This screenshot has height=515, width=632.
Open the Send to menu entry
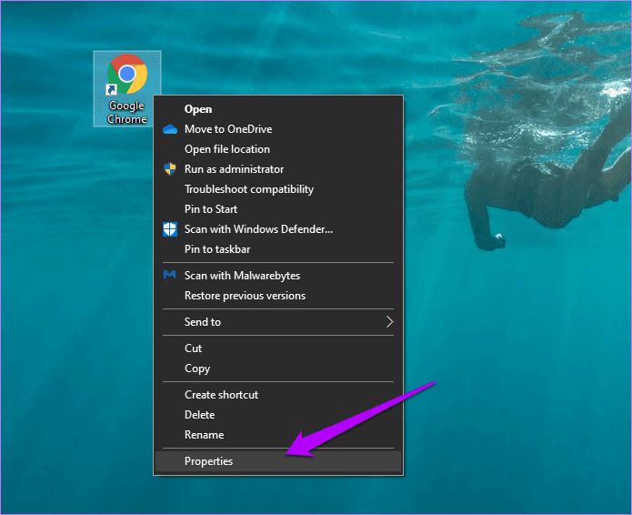[278, 321]
